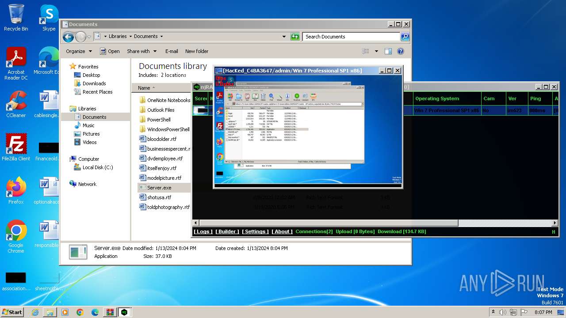The height and width of the screenshot is (318, 566).
Task: Refresh the Documents address bar
Action: point(295,37)
